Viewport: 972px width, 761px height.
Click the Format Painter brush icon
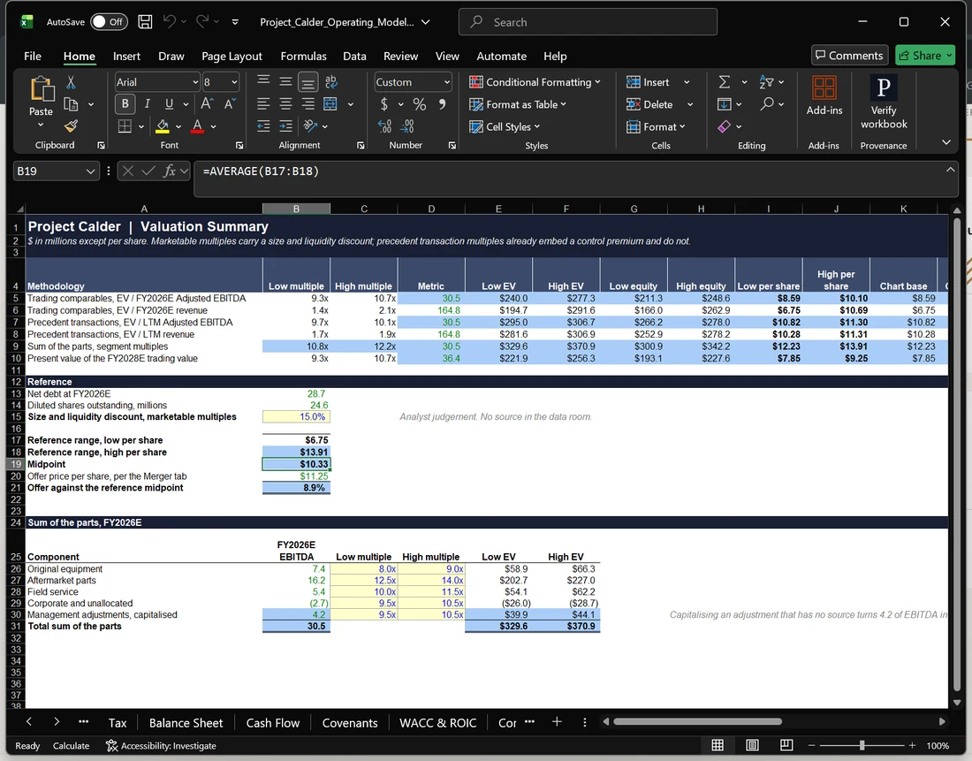point(71,126)
